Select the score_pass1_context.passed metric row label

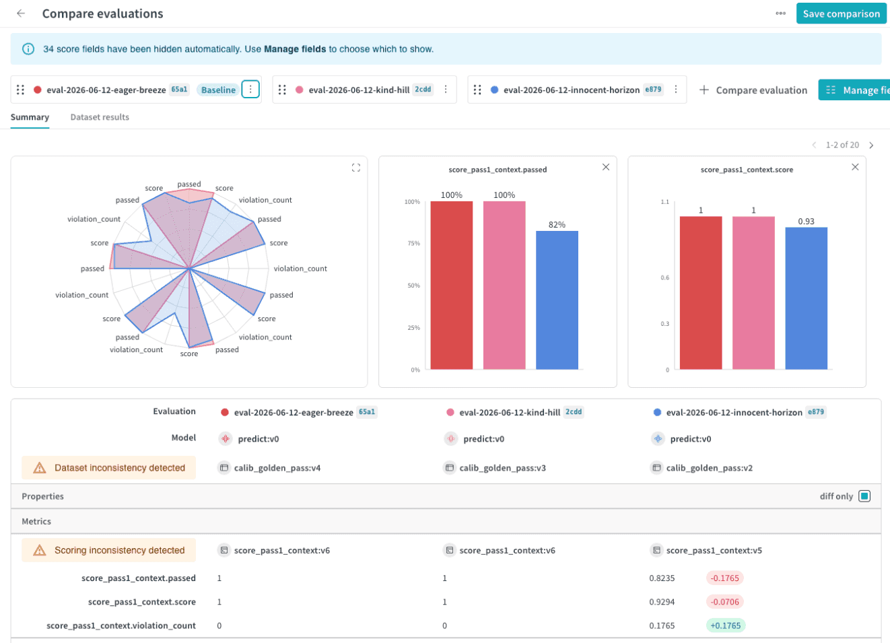[x=139, y=578]
